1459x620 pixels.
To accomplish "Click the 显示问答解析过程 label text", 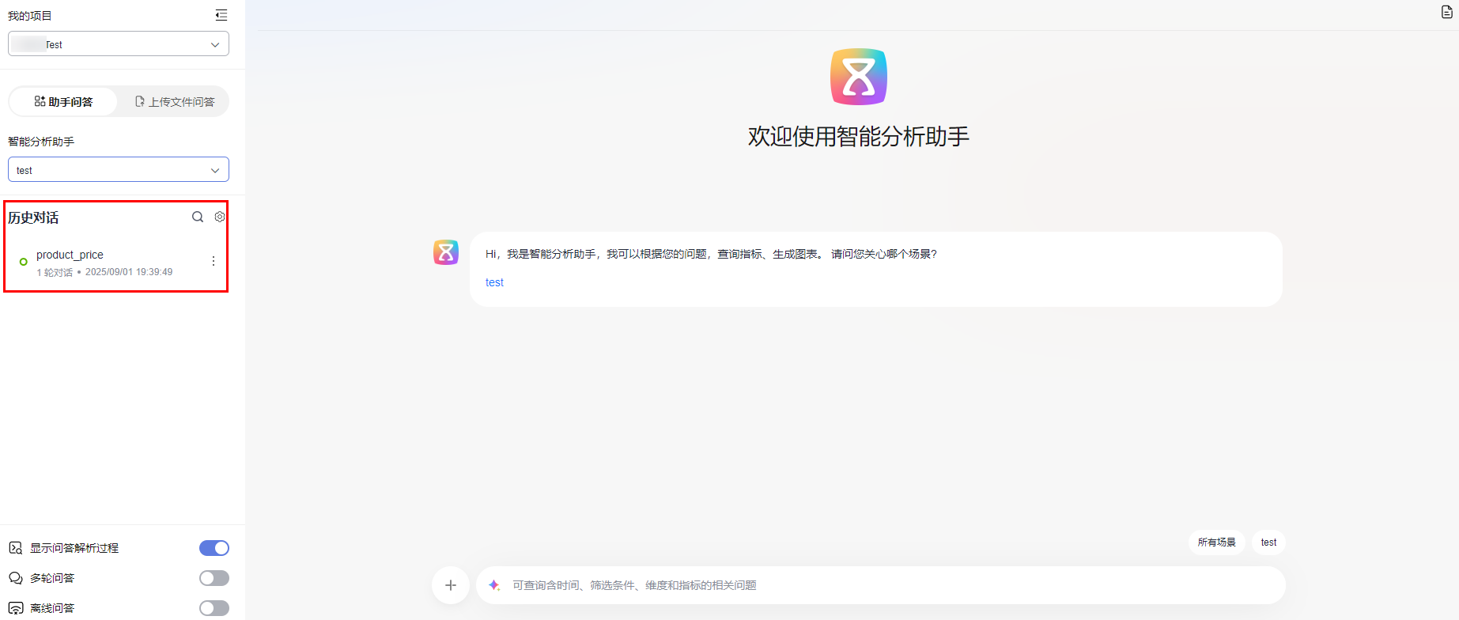I will tap(74, 548).
